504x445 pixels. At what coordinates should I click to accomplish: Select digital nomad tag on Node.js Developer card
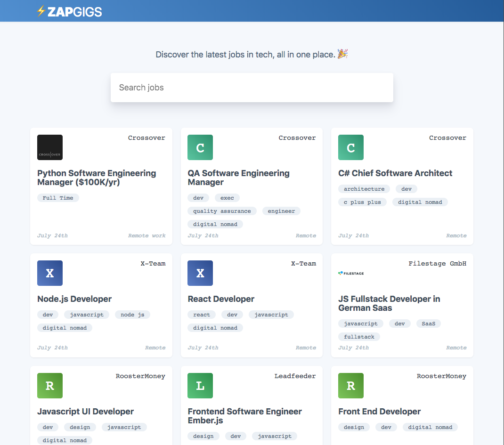coord(65,328)
